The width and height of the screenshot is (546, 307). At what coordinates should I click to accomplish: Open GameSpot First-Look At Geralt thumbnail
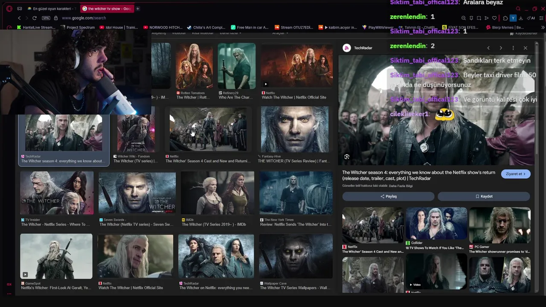pyautogui.click(x=56, y=256)
